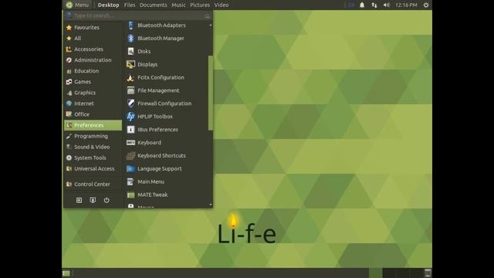
Task: Click show desktop icon in bottom panel
Action: coord(66,273)
